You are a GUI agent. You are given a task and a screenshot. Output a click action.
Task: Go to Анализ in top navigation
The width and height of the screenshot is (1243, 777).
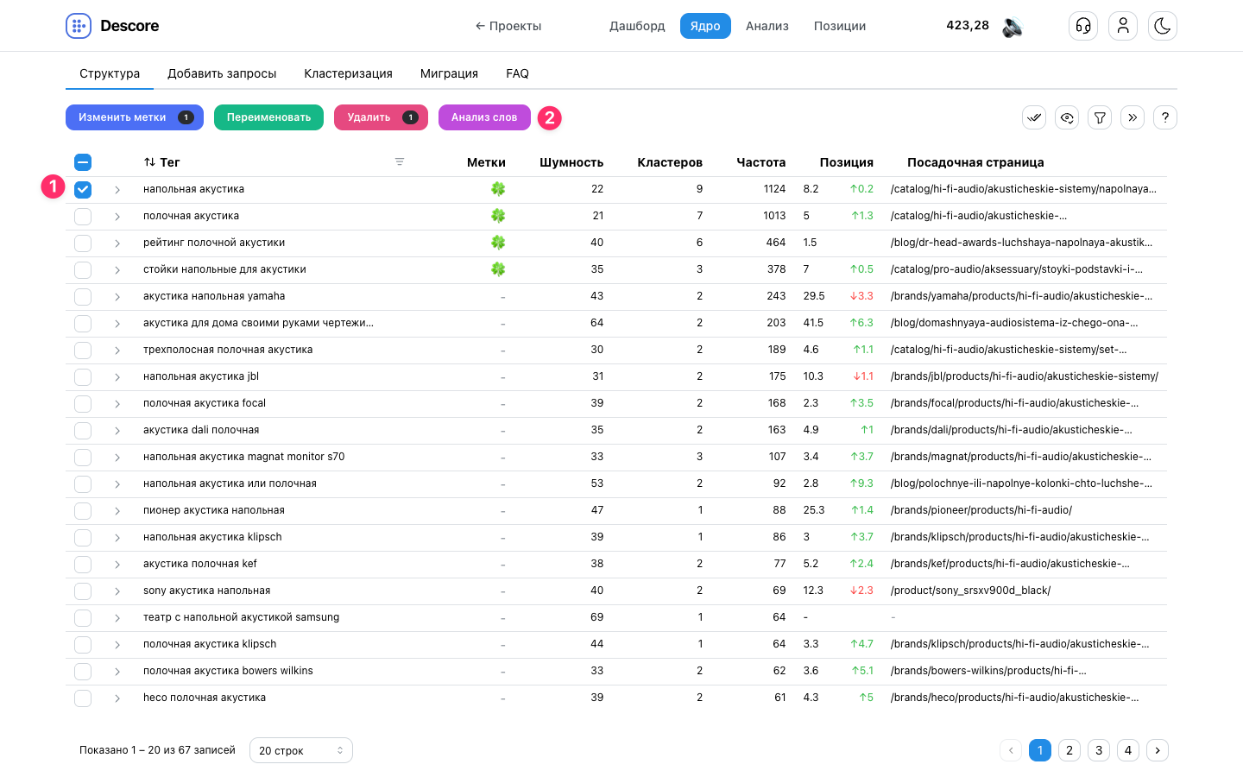[x=767, y=26]
